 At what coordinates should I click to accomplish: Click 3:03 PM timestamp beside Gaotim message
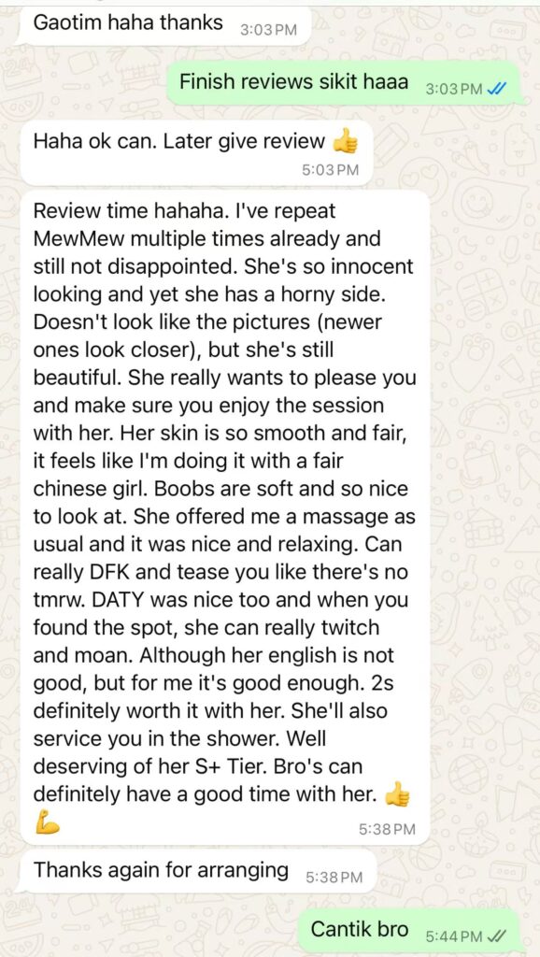268,31
